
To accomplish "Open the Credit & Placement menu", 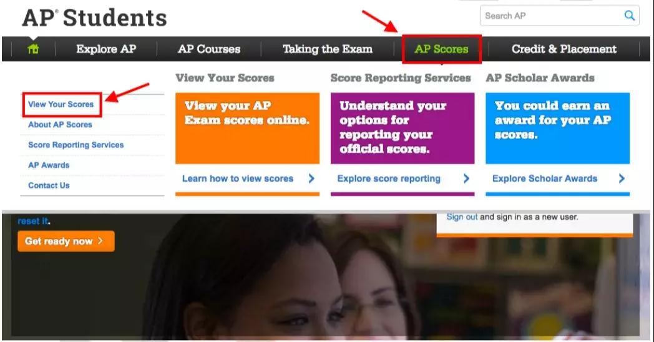I will (564, 49).
